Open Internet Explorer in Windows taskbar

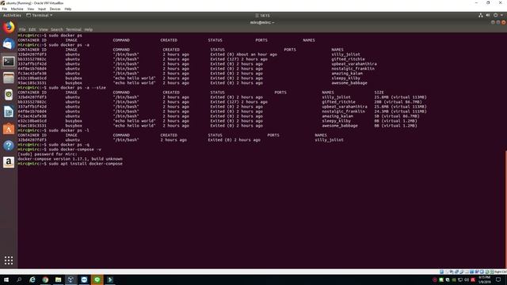pyautogui.click(x=32, y=279)
